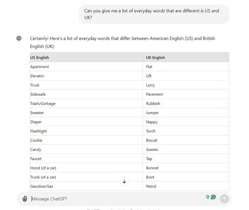The image size is (249, 210).
Task: Click the scroll-to-bottom down arrow button
Action: coord(124,181)
